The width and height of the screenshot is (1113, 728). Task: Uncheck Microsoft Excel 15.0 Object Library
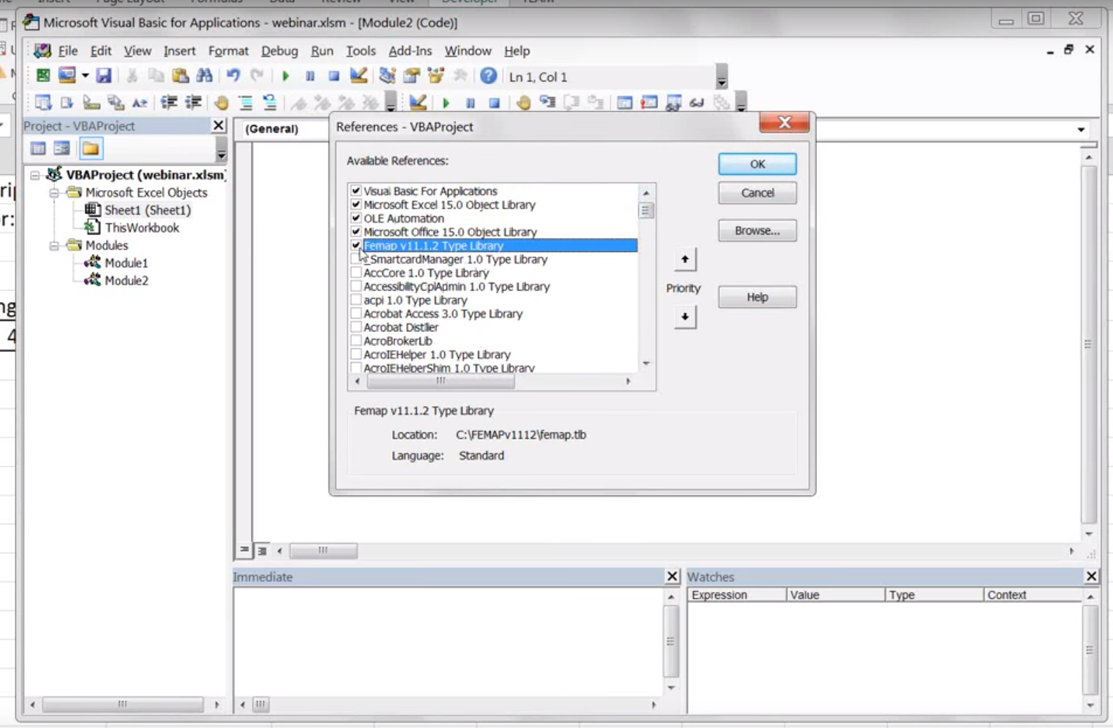click(356, 204)
